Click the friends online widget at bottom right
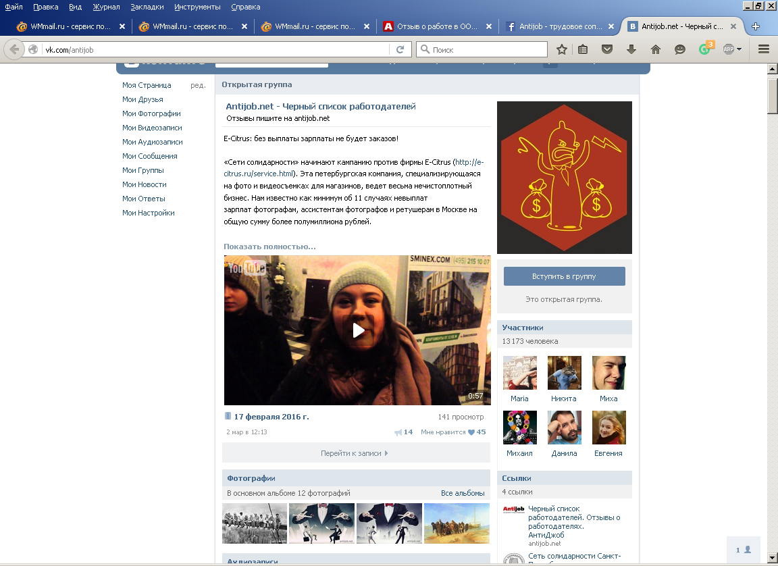The width and height of the screenshot is (778, 566). 744,550
